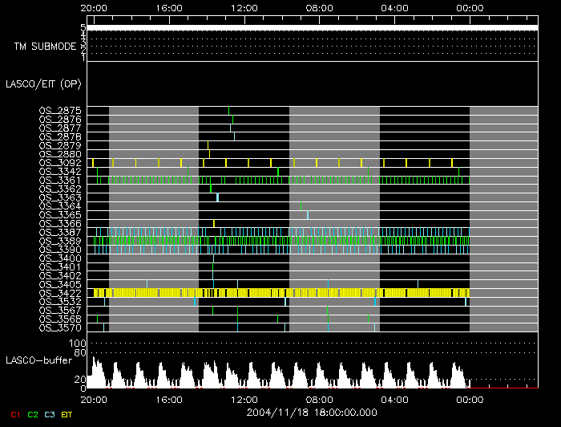Click the 16:00 tick on top axis
This screenshot has height=427, width=561.
coord(169,8)
